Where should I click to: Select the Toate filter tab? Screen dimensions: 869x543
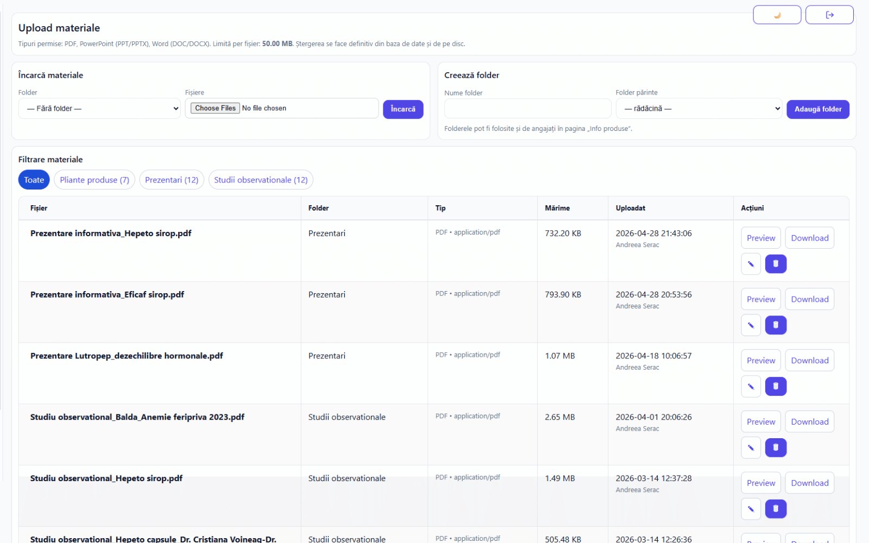coord(34,180)
